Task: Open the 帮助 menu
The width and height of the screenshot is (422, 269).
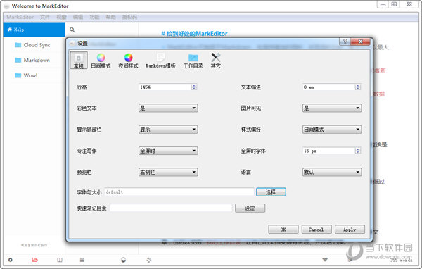Action: (x=110, y=17)
